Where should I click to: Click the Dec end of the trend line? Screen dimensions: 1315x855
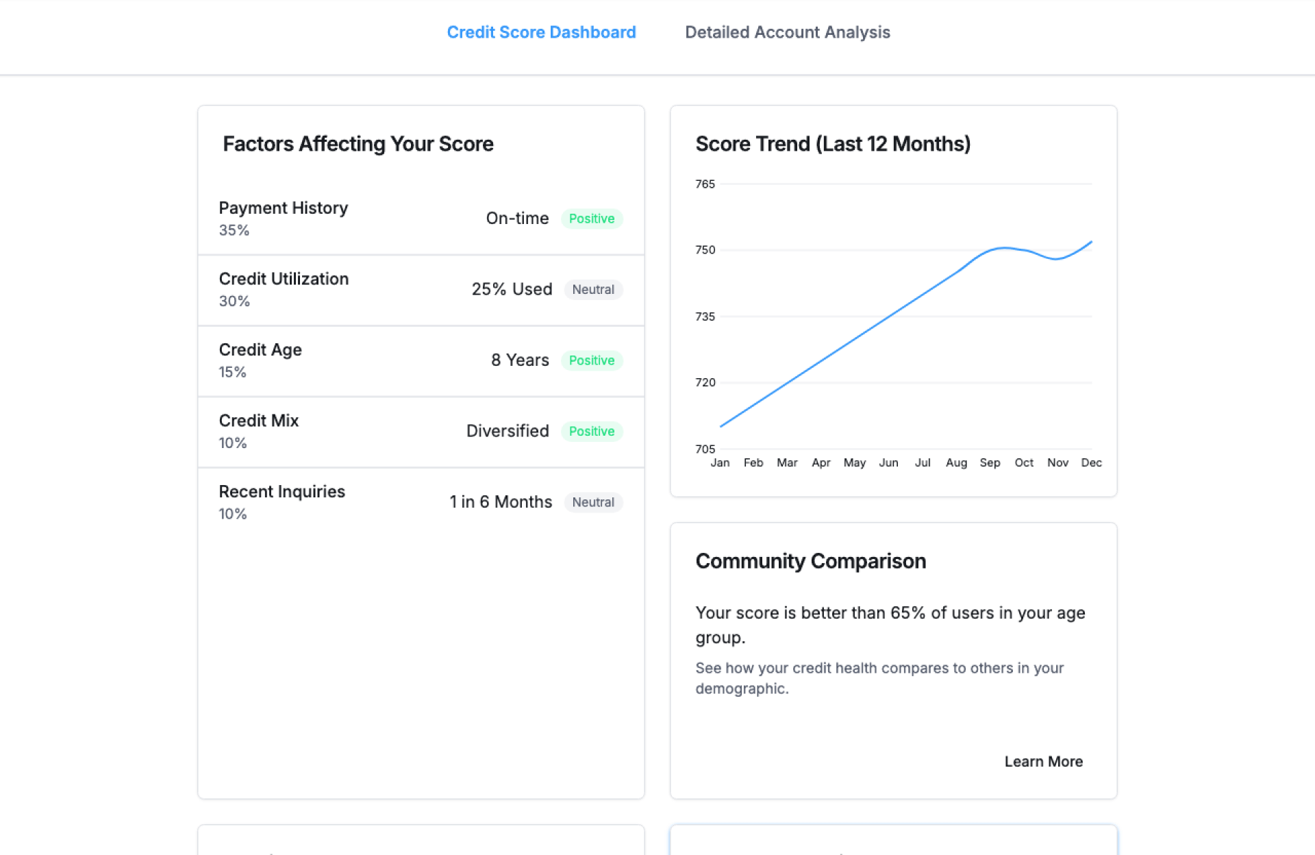tap(1091, 242)
